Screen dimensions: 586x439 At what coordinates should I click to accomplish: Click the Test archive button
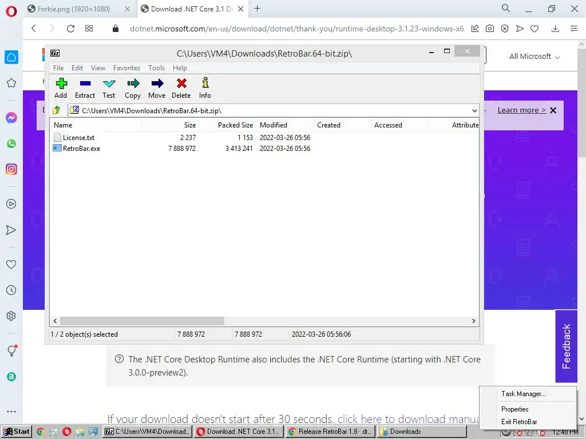109,88
